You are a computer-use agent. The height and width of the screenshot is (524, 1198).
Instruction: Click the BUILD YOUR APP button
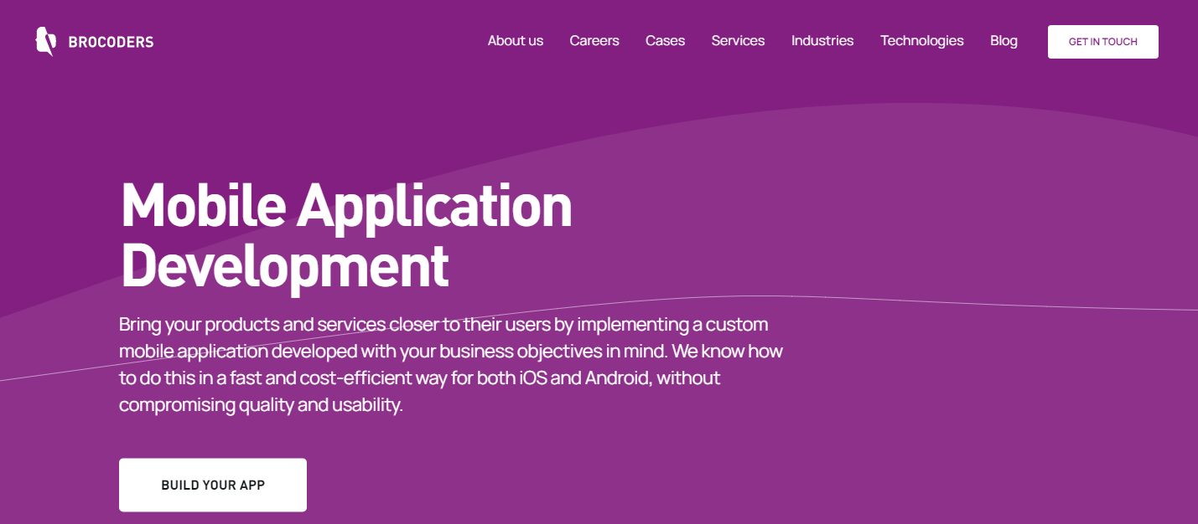(213, 485)
